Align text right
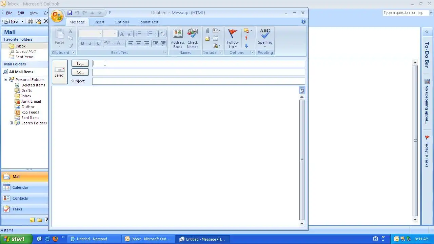Screen dimensions: 434x244 (146, 43)
